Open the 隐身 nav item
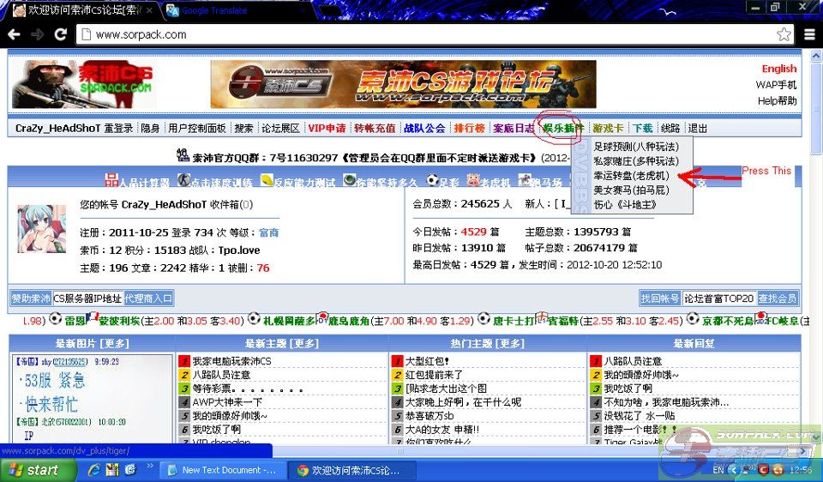This screenshot has width=823, height=482. 150,128
